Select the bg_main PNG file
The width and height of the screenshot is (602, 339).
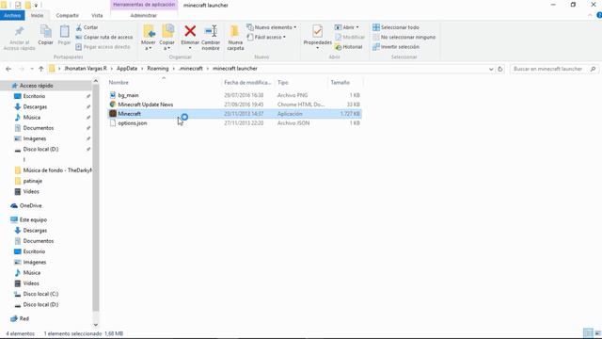tap(128, 95)
